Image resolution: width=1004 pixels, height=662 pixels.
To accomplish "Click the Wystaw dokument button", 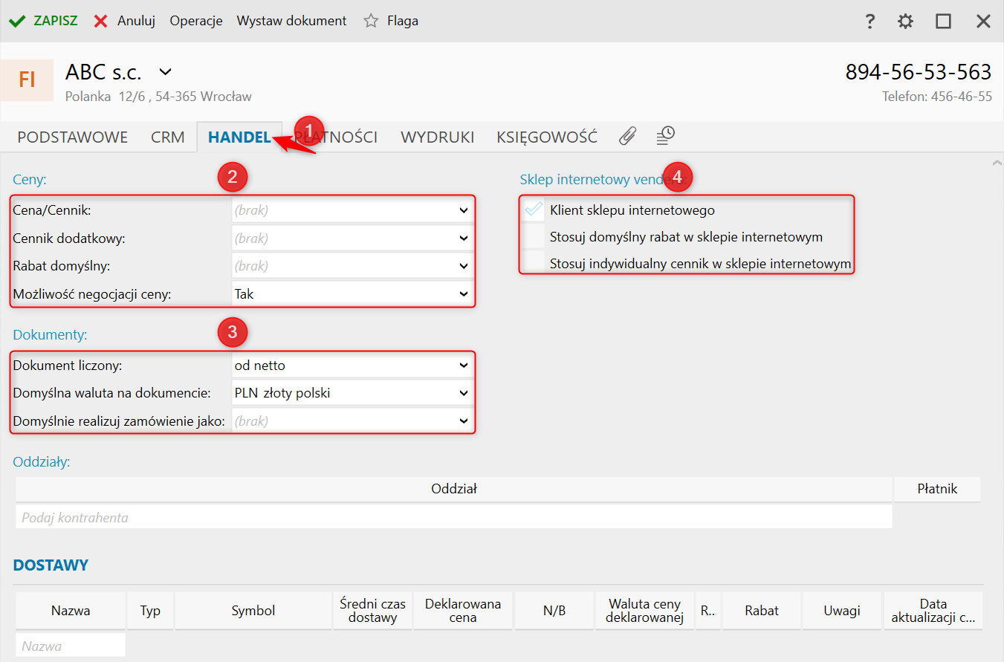I will point(291,21).
